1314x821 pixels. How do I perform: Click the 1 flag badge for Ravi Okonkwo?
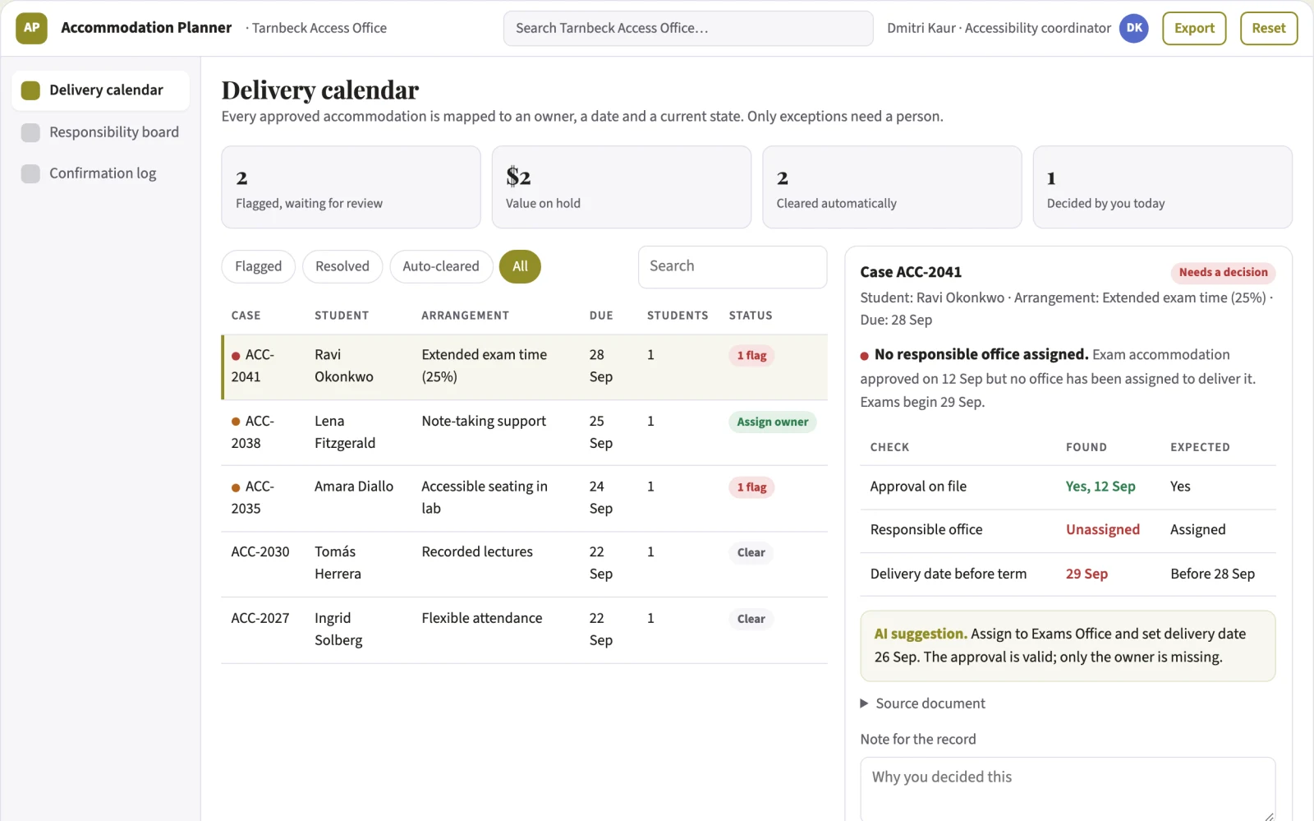tap(751, 356)
